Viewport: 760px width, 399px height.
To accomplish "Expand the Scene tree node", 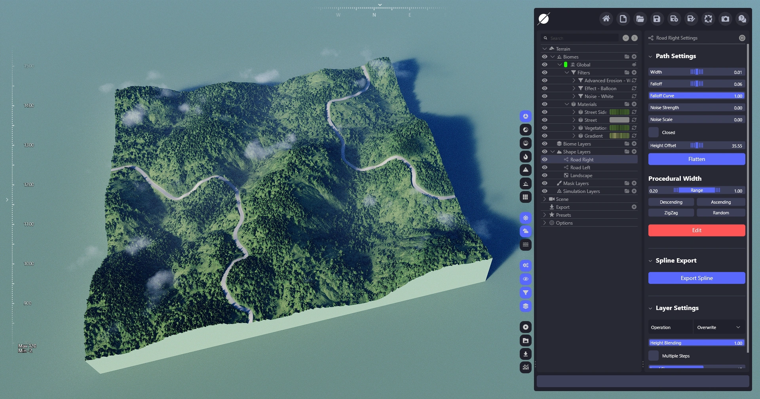I will (x=545, y=199).
